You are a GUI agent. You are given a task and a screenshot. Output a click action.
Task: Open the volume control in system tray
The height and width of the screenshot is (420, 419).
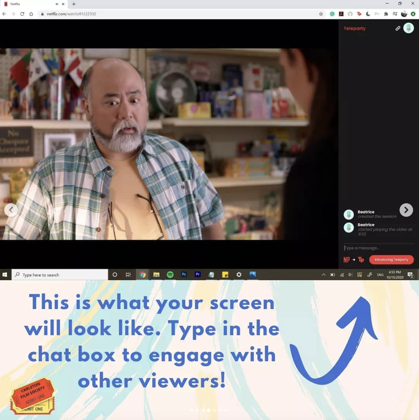350,275
